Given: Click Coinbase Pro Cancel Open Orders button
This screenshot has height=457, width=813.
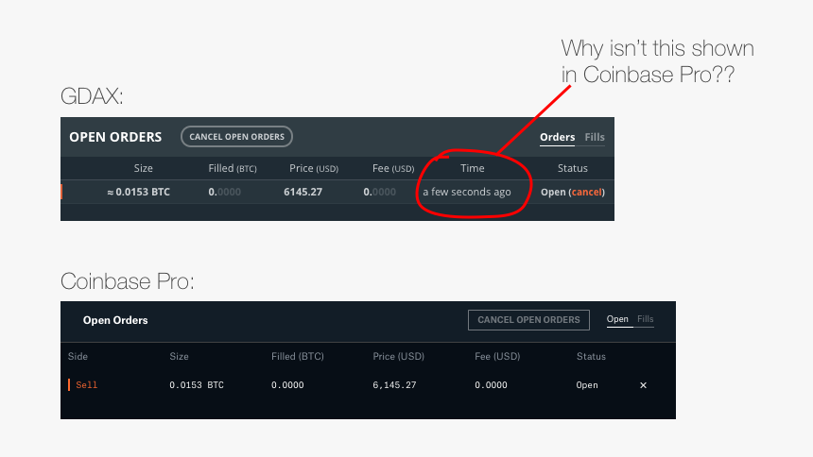Looking at the screenshot, I should pos(528,320).
